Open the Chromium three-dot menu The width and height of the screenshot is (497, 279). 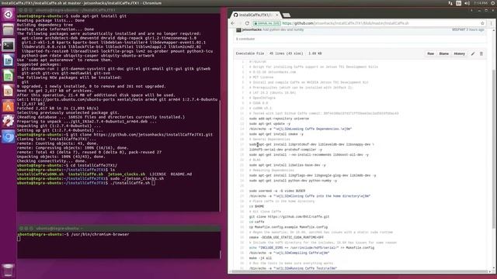coord(491,23)
